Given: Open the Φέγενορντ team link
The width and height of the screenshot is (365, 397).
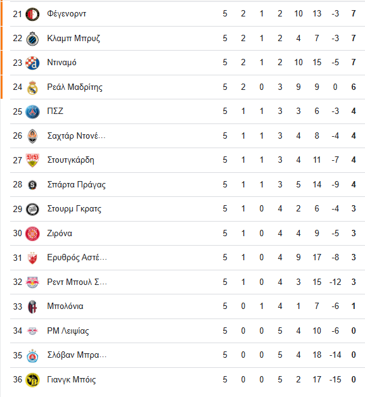Looking at the screenshot, I should [67, 14].
